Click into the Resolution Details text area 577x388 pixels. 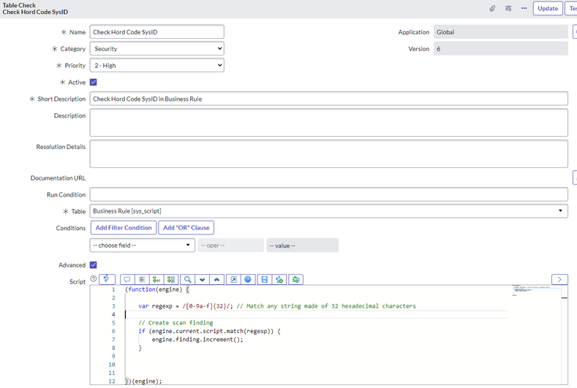[x=329, y=153]
